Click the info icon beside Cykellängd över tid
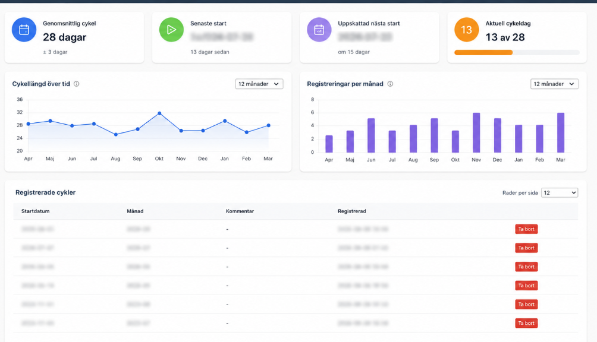 click(77, 84)
